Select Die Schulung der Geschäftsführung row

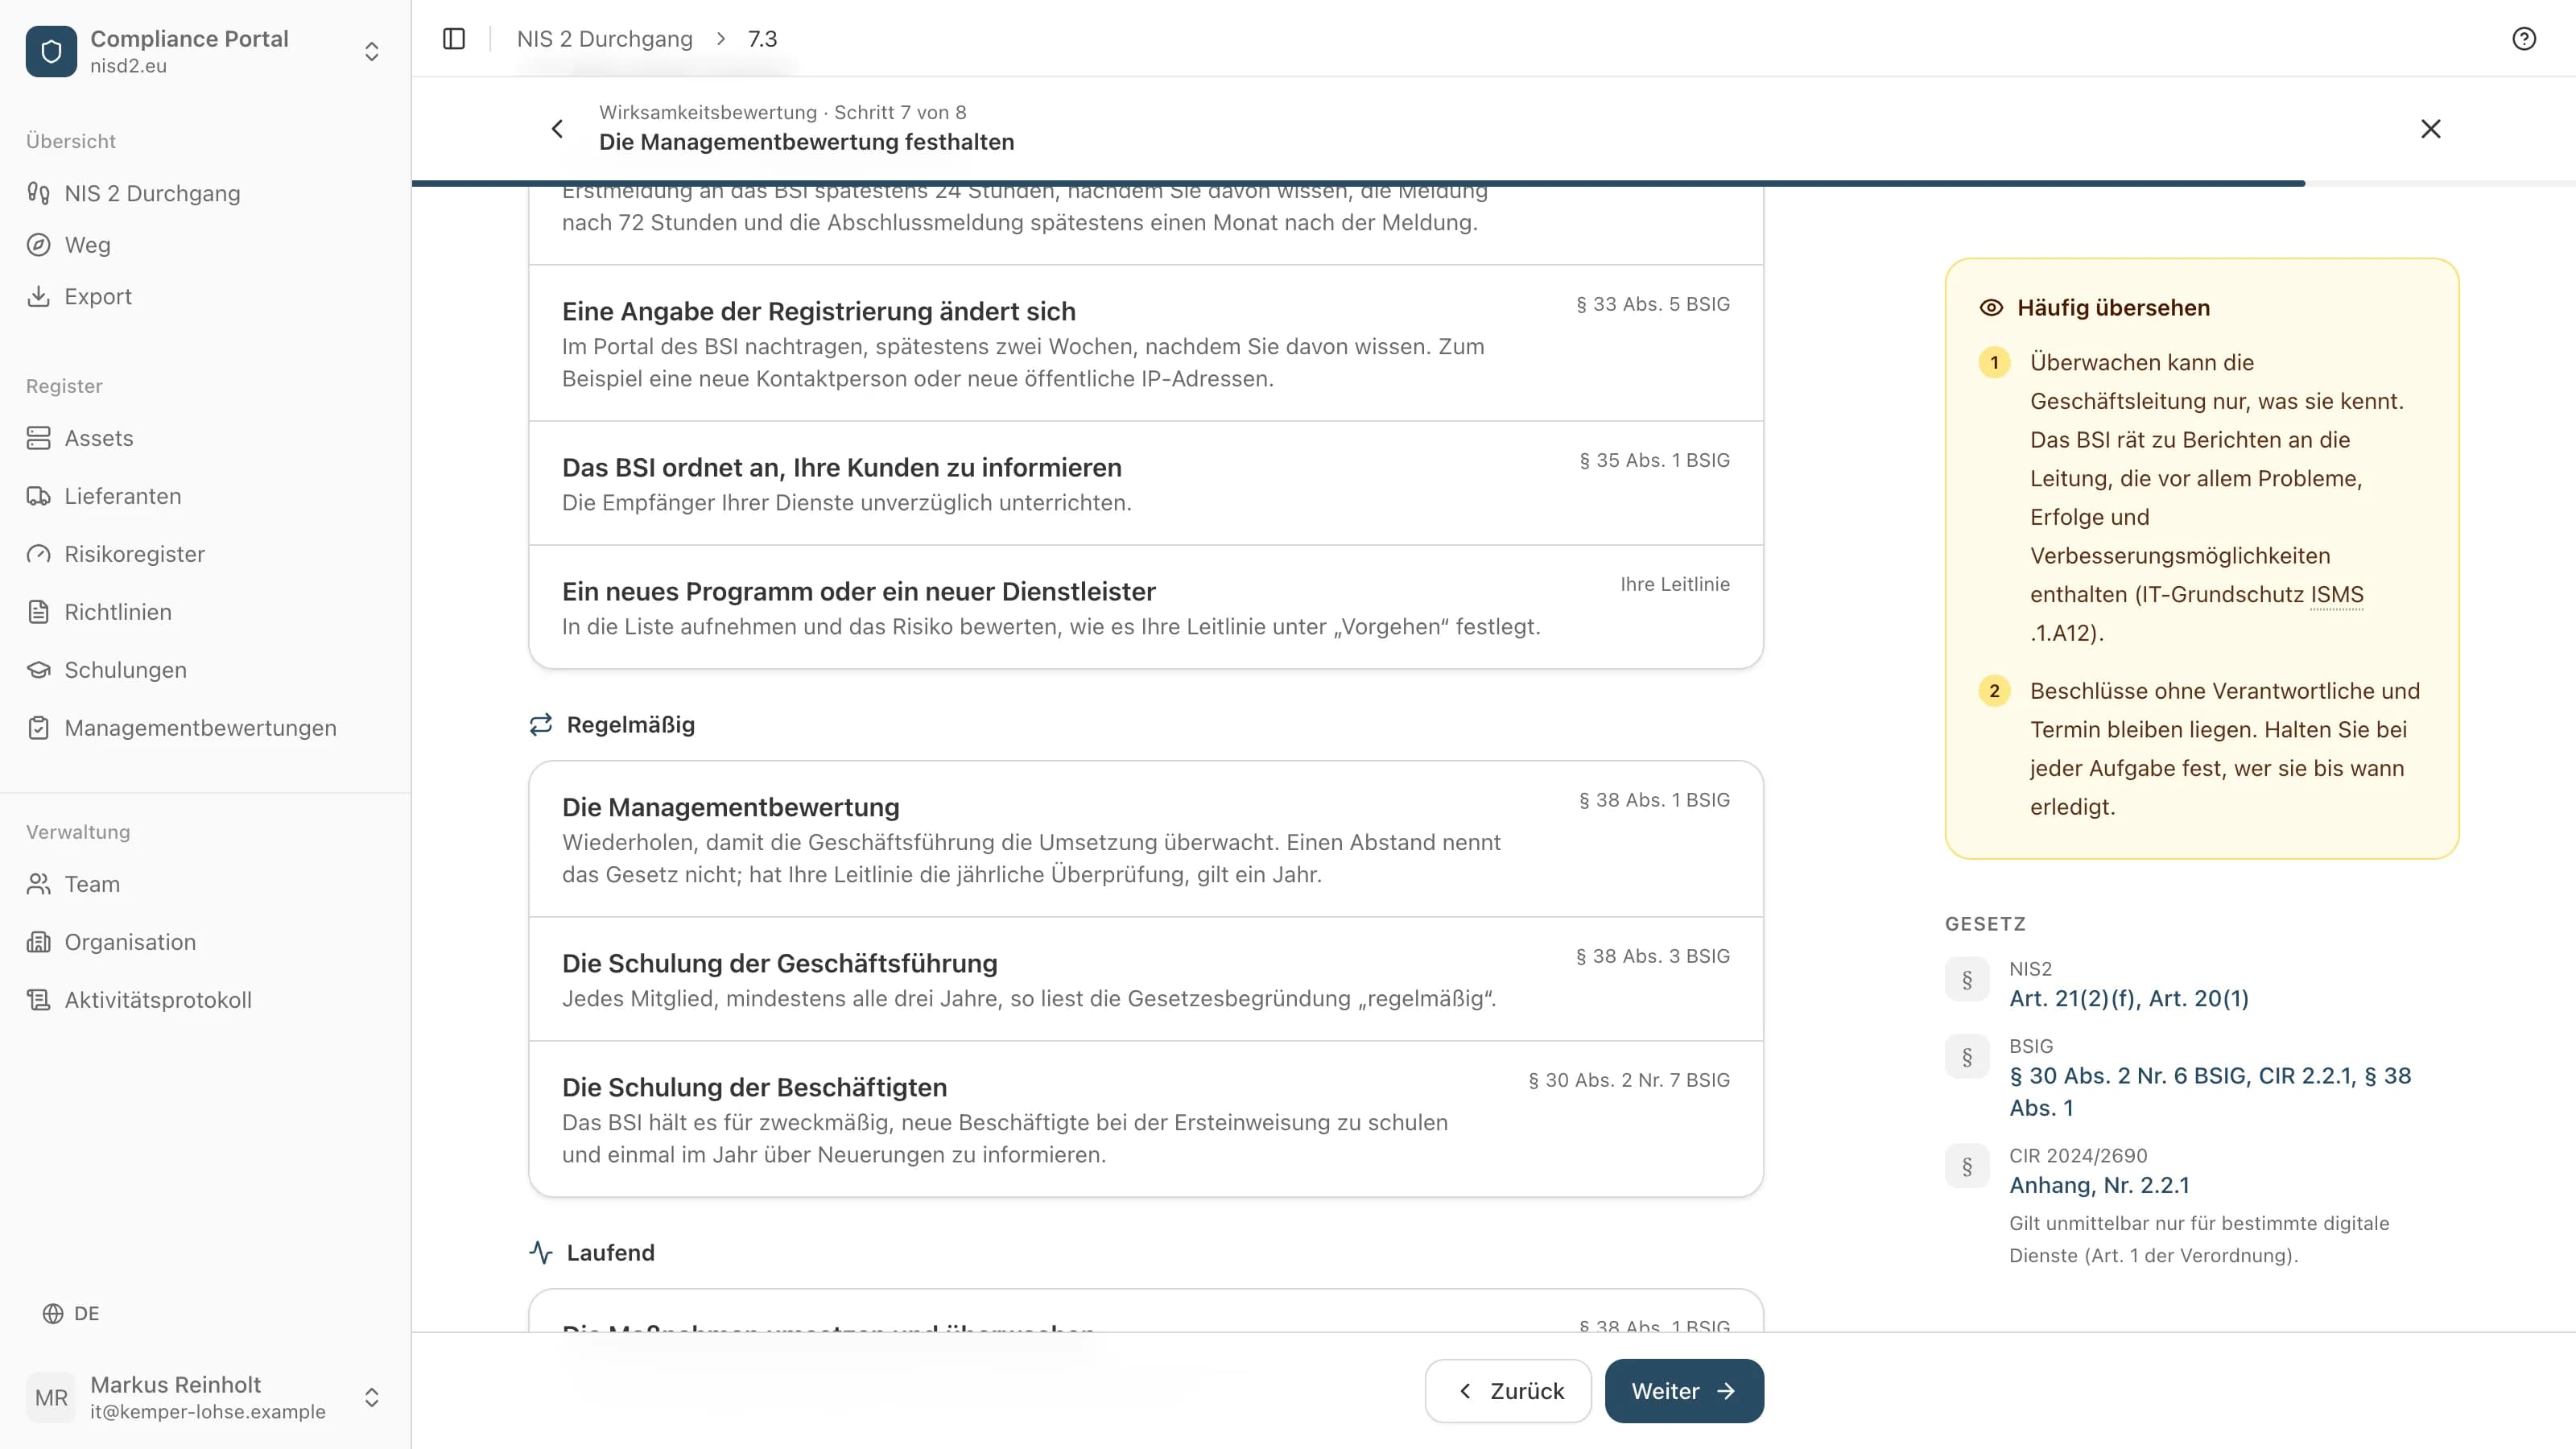point(1146,979)
